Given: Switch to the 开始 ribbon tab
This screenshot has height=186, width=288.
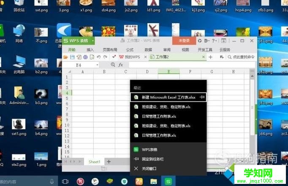Looking at the screenshot, I should [72, 50].
